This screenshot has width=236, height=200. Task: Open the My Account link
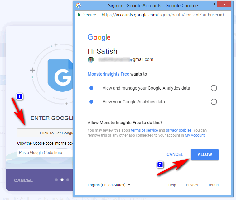[195, 135]
